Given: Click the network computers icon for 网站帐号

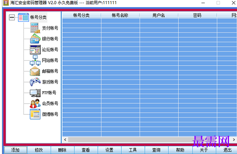Looking at the screenshot, I should 35,60.
